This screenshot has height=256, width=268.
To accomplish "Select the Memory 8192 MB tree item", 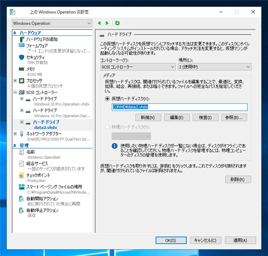I will tap(52, 72).
